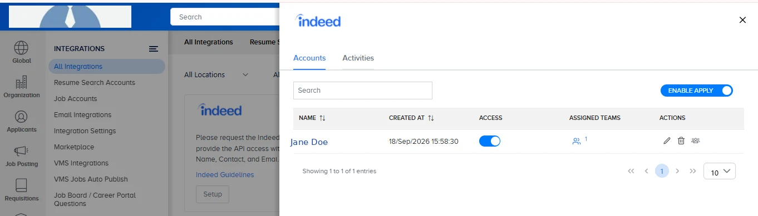Go to first page of entries
Image resolution: width=758 pixels, height=216 pixels.
click(x=631, y=171)
